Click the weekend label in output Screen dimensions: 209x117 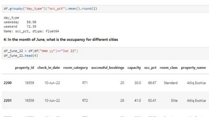pos(10,27)
